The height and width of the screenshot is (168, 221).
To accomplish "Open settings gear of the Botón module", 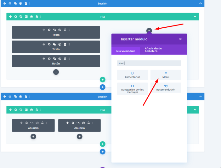I will (x=49, y=59).
